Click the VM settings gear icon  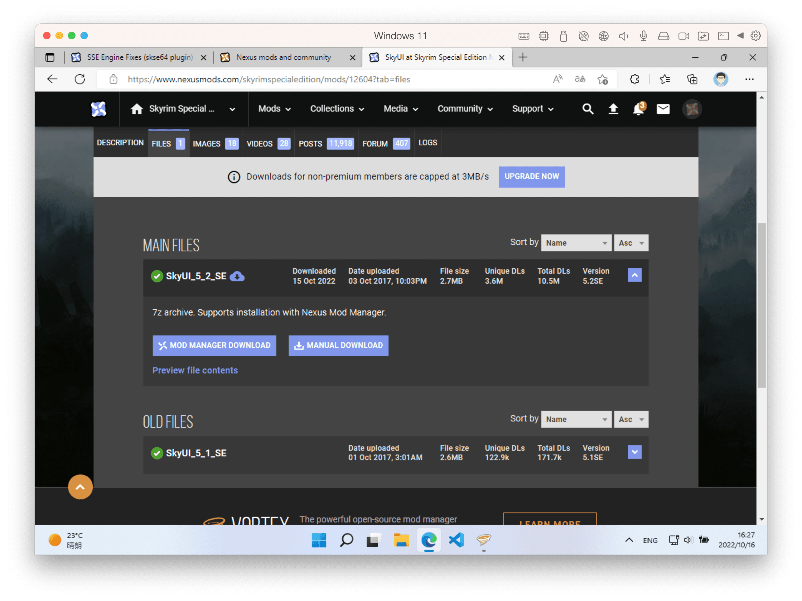tap(755, 36)
